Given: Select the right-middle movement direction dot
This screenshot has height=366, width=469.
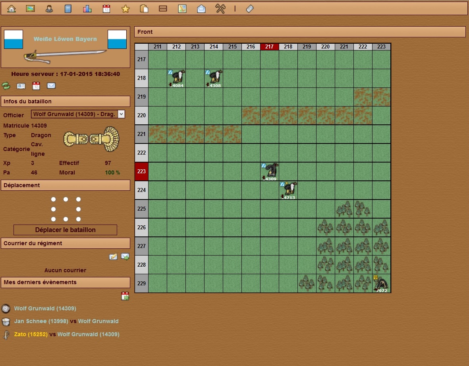Looking at the screenshot, I should point(78,209).
